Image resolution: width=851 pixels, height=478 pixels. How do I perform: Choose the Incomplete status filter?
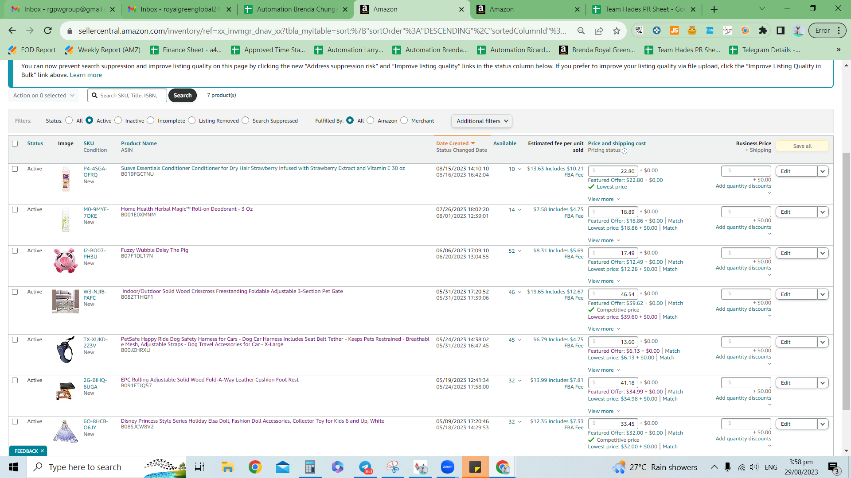click(x=151, y=120)
